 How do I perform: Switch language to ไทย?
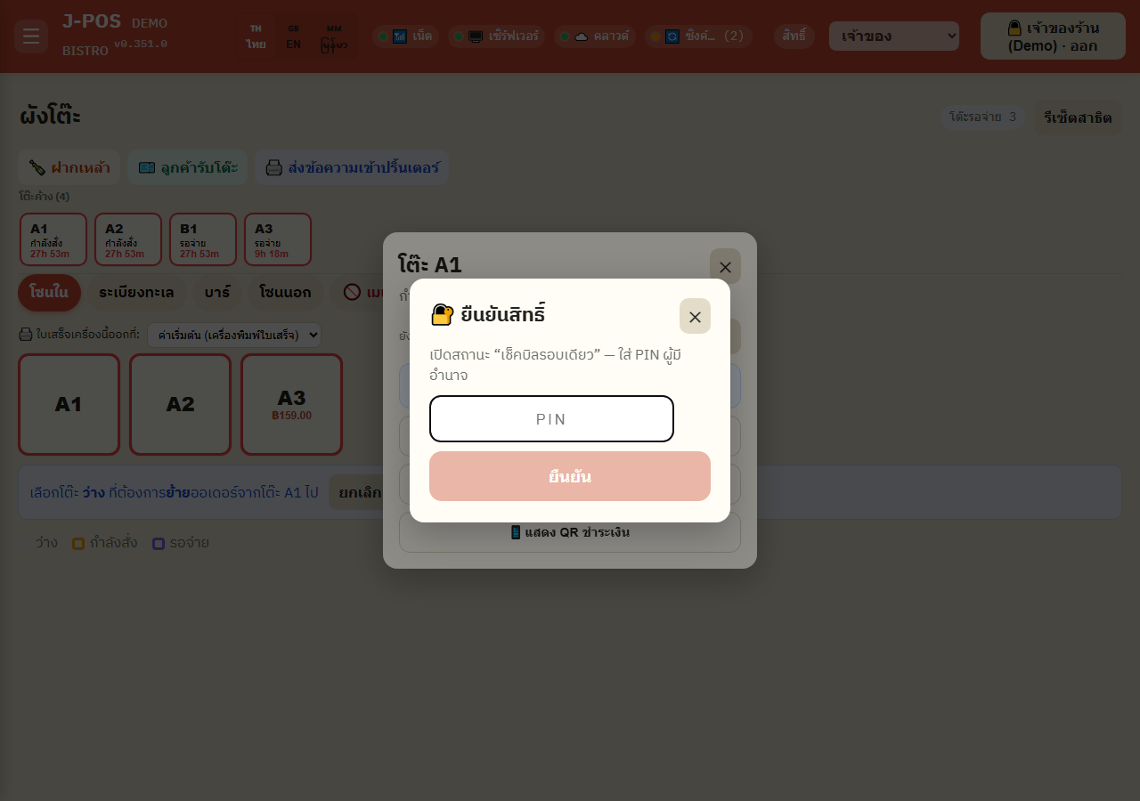tap(256, 36)
